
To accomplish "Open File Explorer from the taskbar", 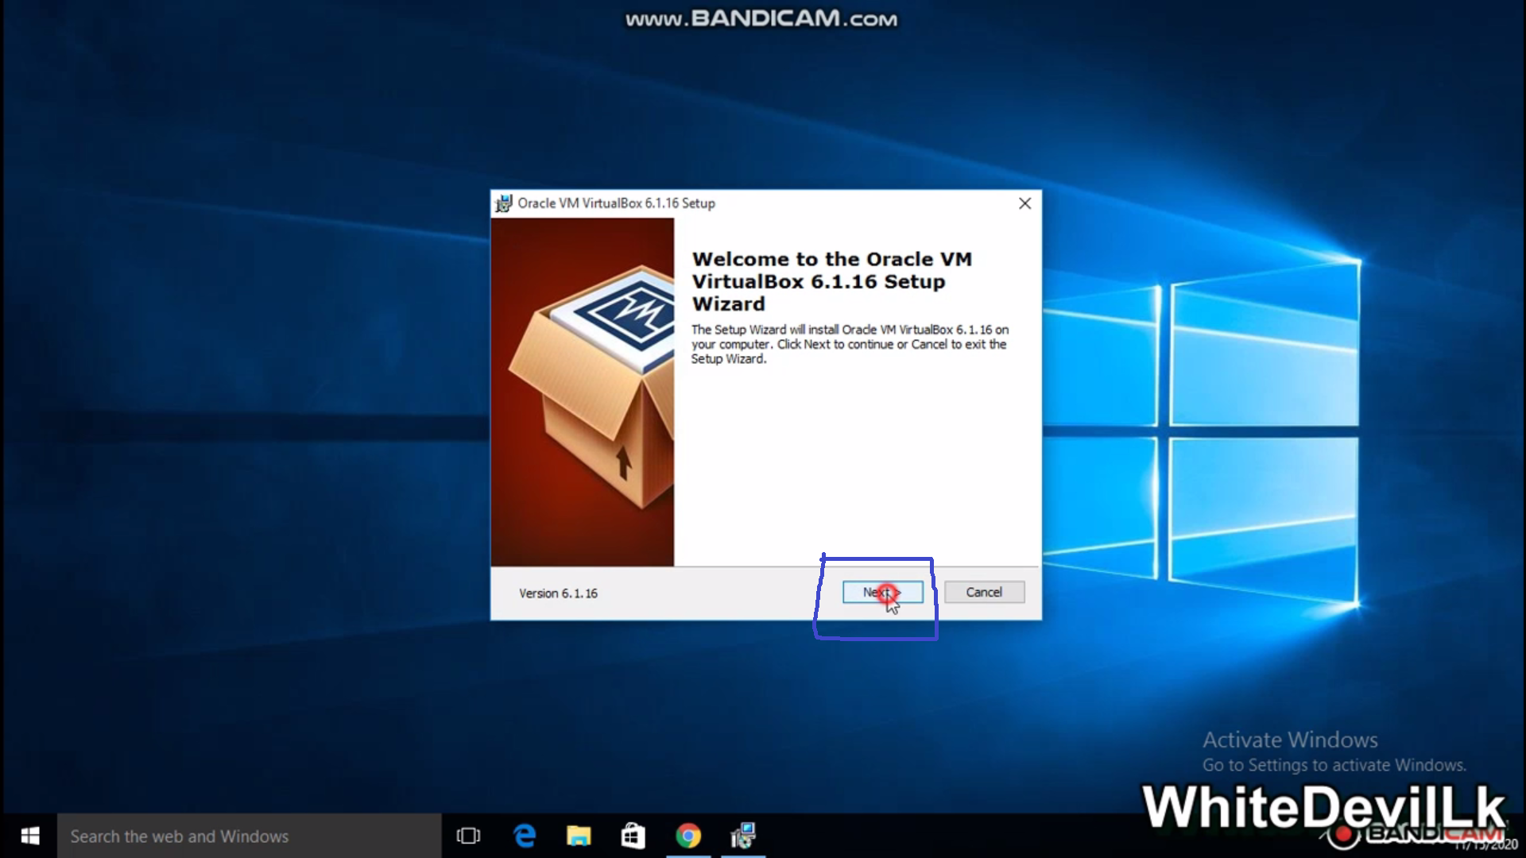I will coord(579,836).
